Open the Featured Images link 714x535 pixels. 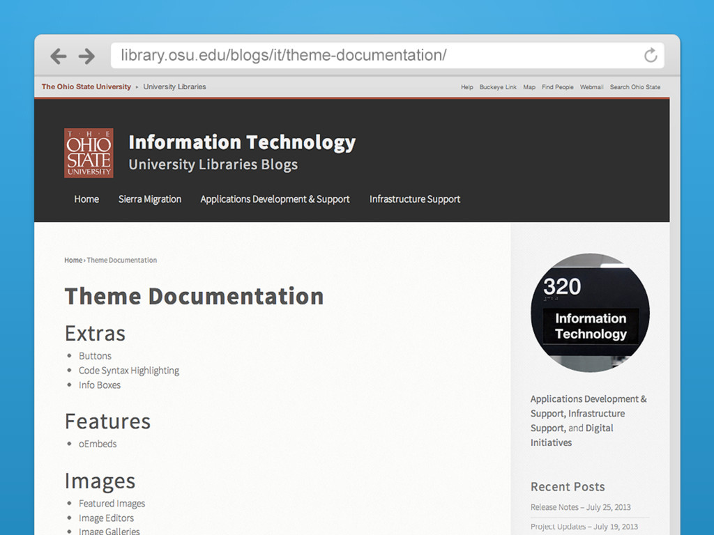(112, 504)
